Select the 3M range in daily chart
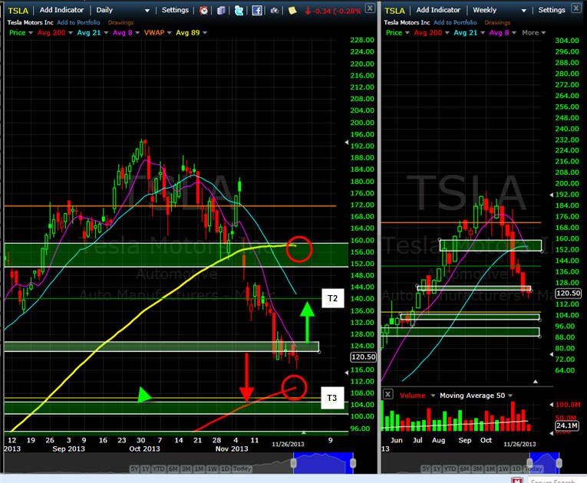The image size is (587, 483). click(186, 468)
